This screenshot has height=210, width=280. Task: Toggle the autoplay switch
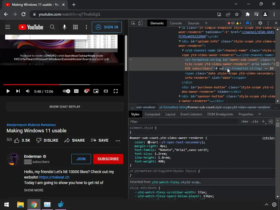coord(66,91)
